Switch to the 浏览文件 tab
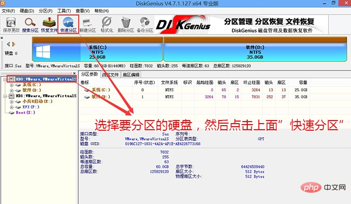Screen dimensions: 351x204 (x=110, y=75)
